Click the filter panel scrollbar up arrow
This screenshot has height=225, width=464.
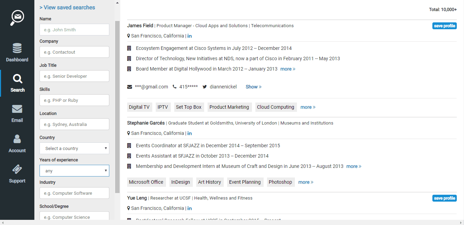click(x=117, y=3)
